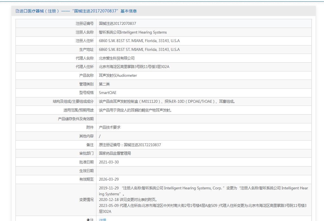
Task: Click the original registration number remark
Action: coord(130,145)
